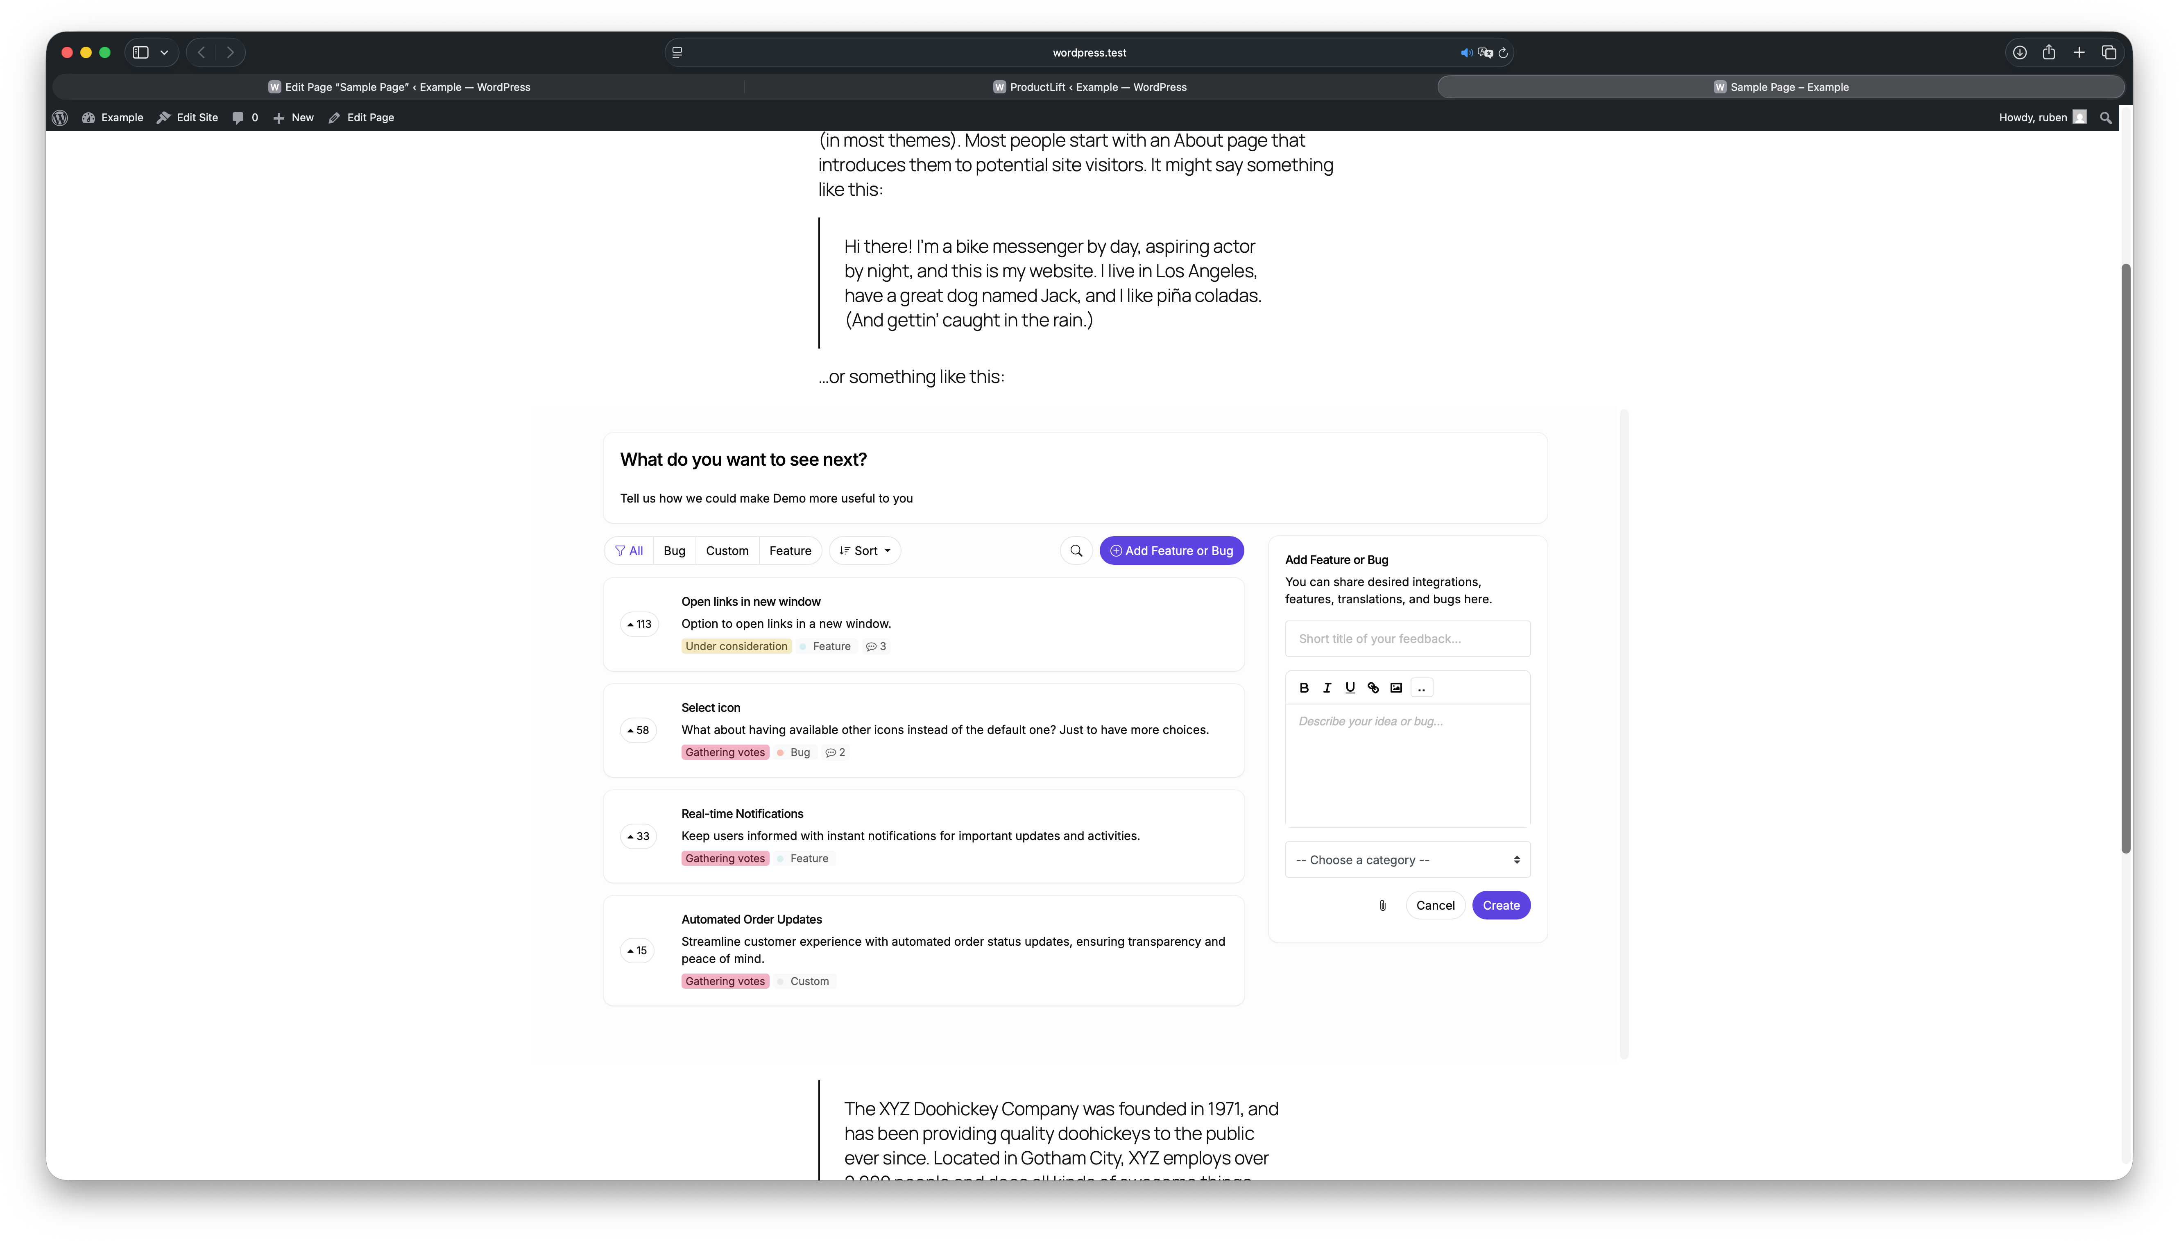Click the Feature tag on Real-time Notifications post
The image size is (2179, 1241).
[804, 858]
